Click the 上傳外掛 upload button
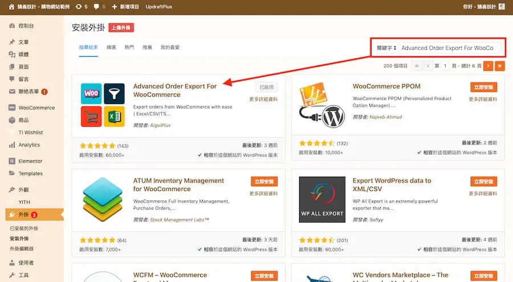 (121, 28)
